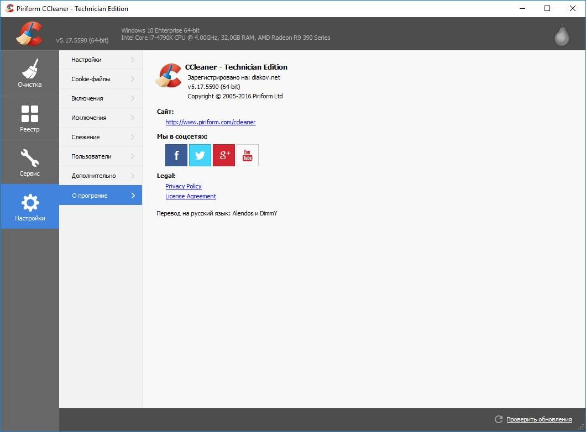Viewport: 586px width, 432px height.
Task: Click the version text v5.17.5590 in the header
Action: [x=82, y=40]
